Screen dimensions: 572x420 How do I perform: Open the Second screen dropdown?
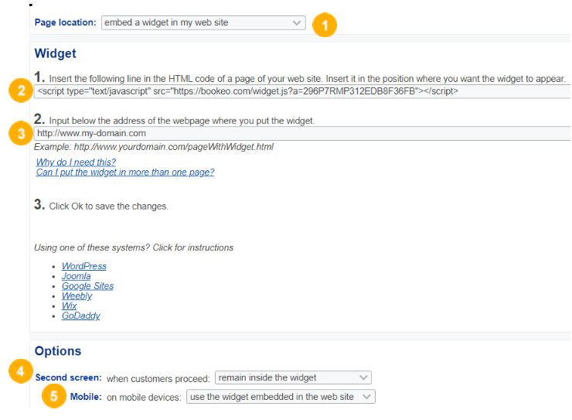293,377
